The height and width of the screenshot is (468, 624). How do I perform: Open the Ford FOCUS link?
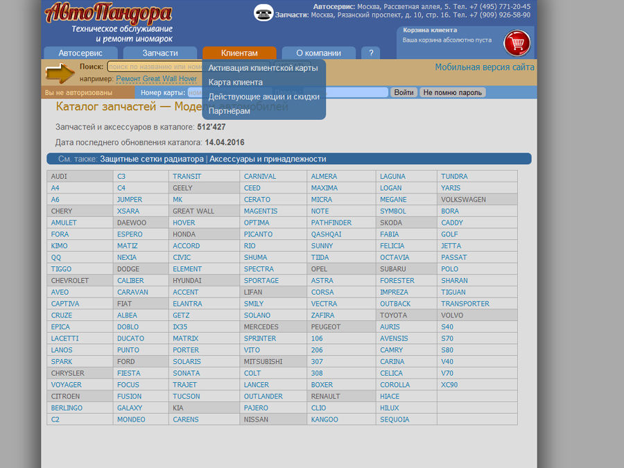point(128,385)
